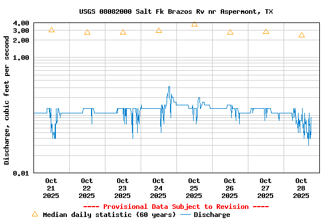
Task: Click the Oct 28 2025 date label
Action: (x=301, y=188)
